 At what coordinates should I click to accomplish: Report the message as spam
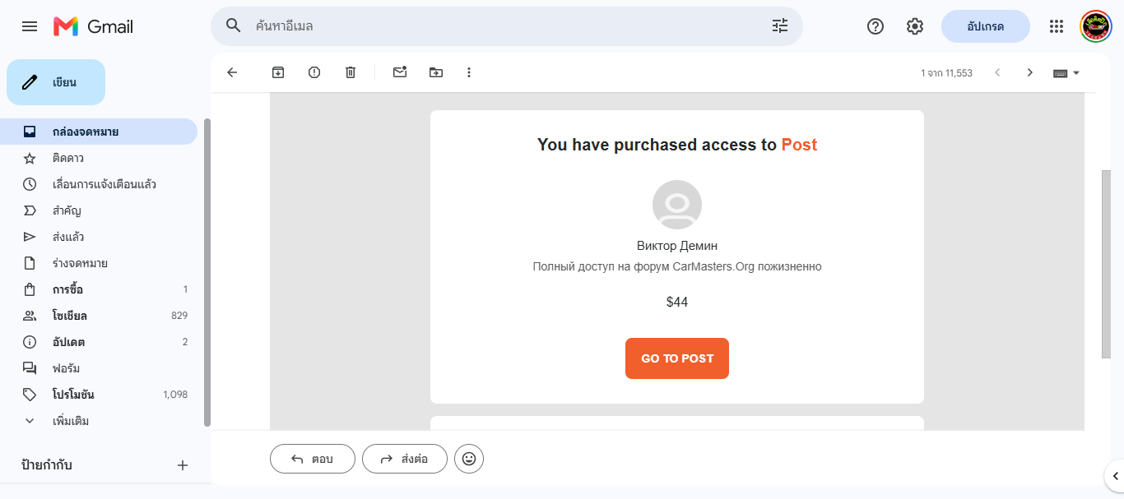click(314, 72)
